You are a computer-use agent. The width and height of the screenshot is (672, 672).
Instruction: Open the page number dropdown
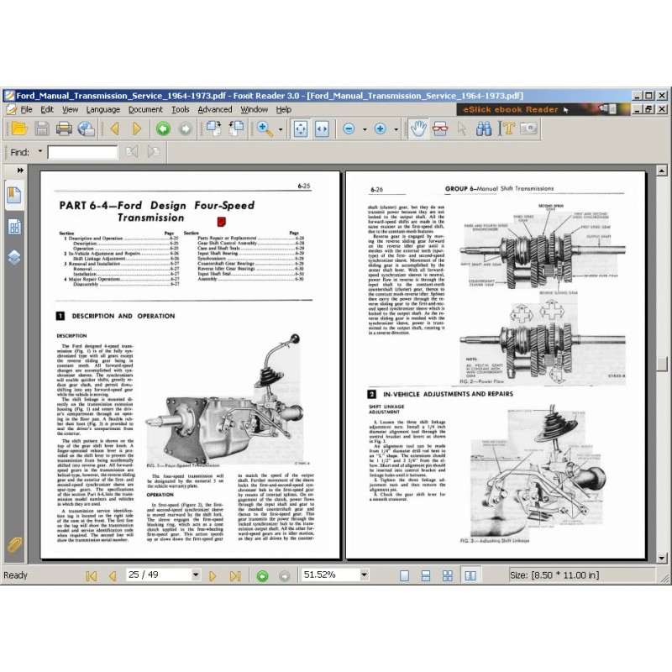coord(195,575)
